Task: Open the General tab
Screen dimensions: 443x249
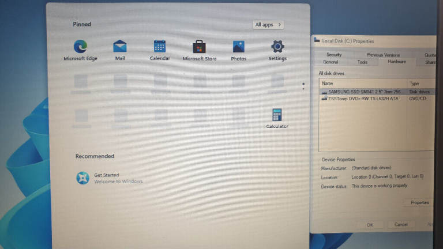Action: pos(331,62)
